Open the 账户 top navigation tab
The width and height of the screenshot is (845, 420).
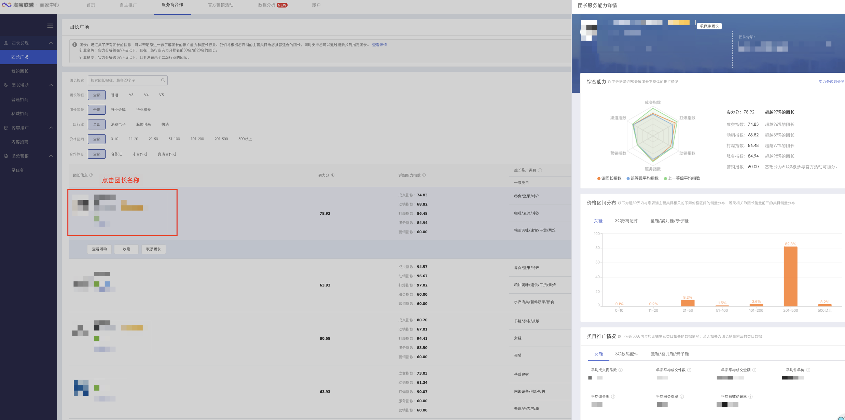tap(316, 5)
